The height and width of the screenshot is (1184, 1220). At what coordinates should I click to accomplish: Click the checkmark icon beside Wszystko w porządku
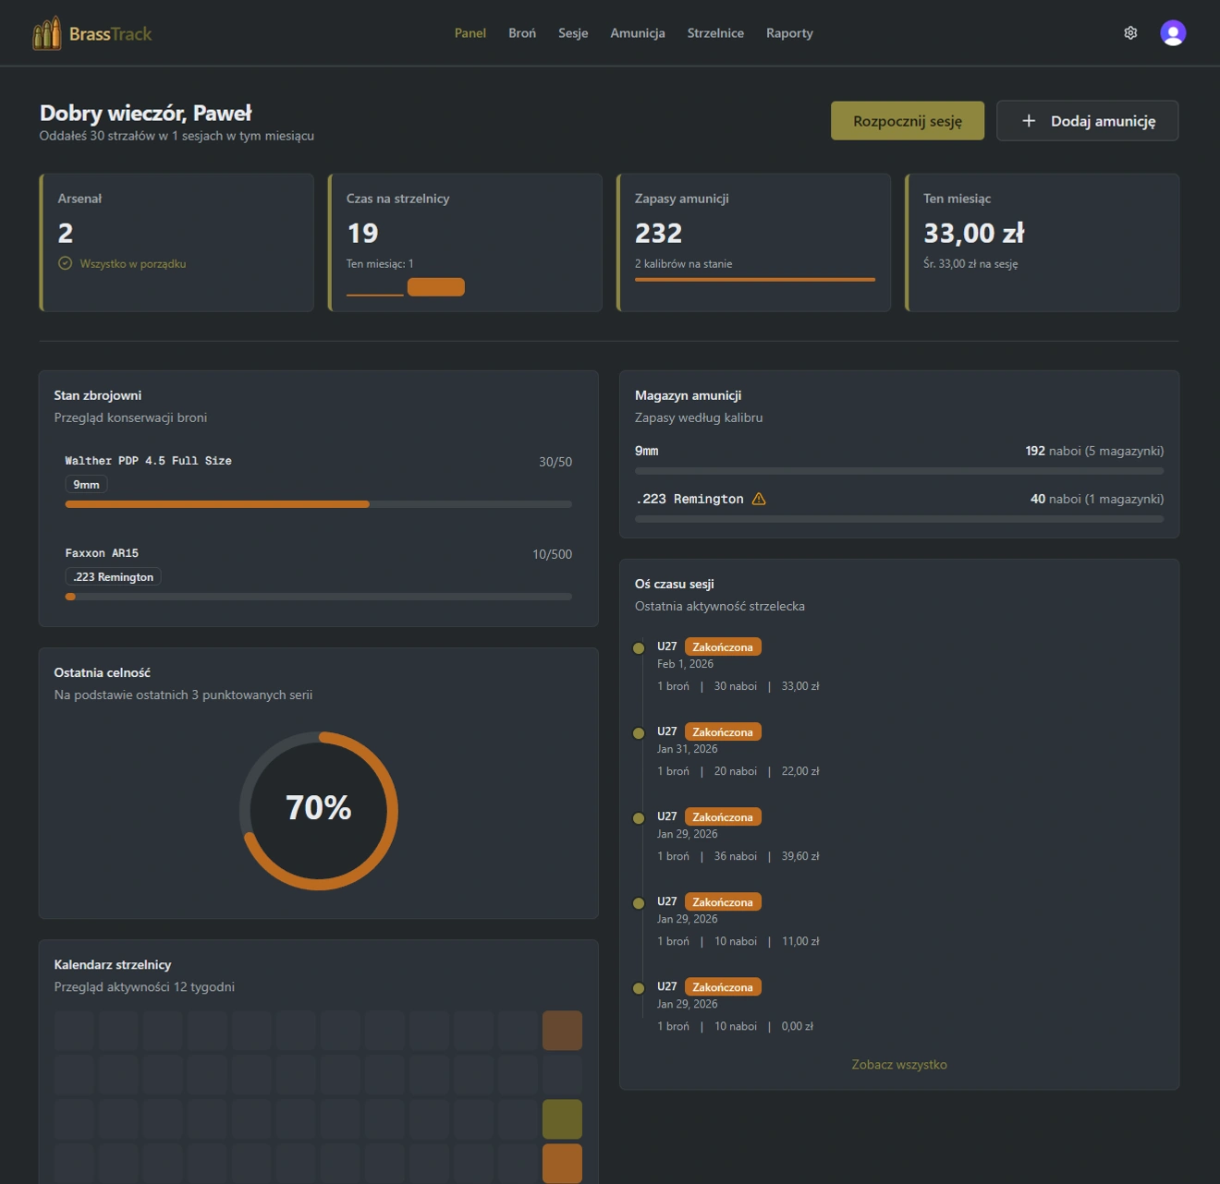tap(64, 263)
